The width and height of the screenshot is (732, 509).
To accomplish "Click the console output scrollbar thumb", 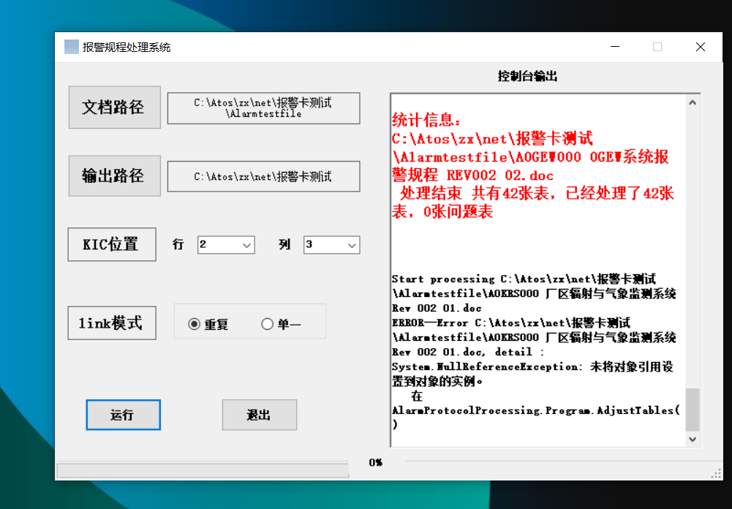I will [x=693, y=410].
